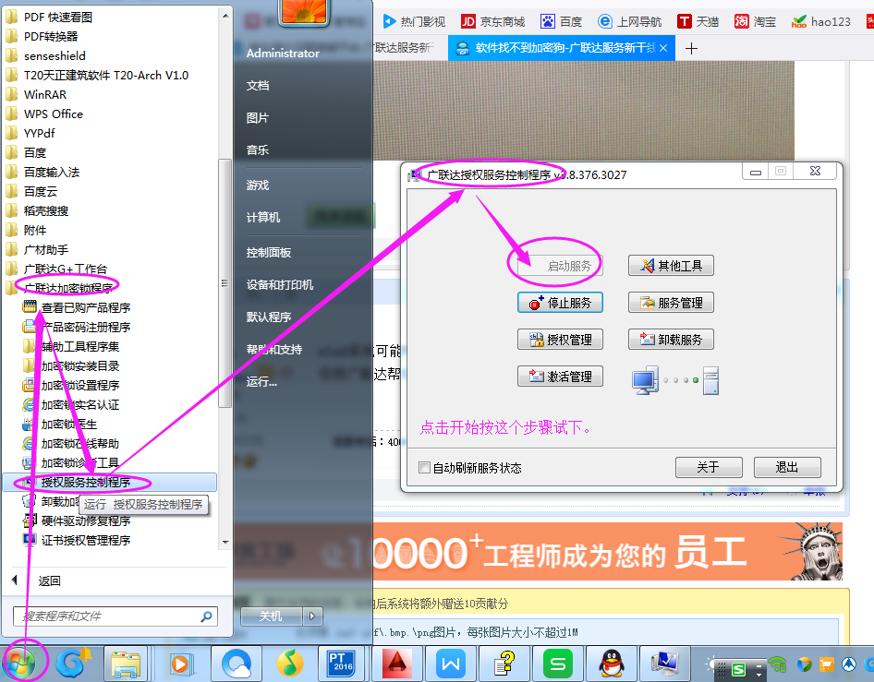Open the media player taskbar icon
874x682 pixels.
click(x=181, y=663)
